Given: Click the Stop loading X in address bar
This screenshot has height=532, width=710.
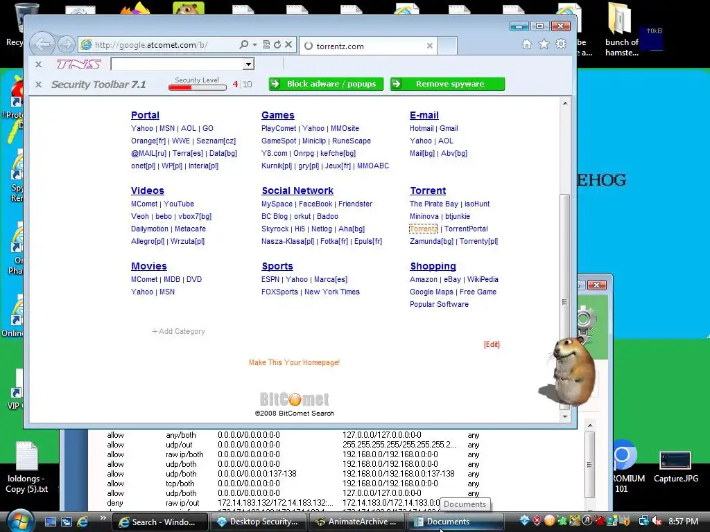Looking at the screenshot, I should [x=288, y=44].
